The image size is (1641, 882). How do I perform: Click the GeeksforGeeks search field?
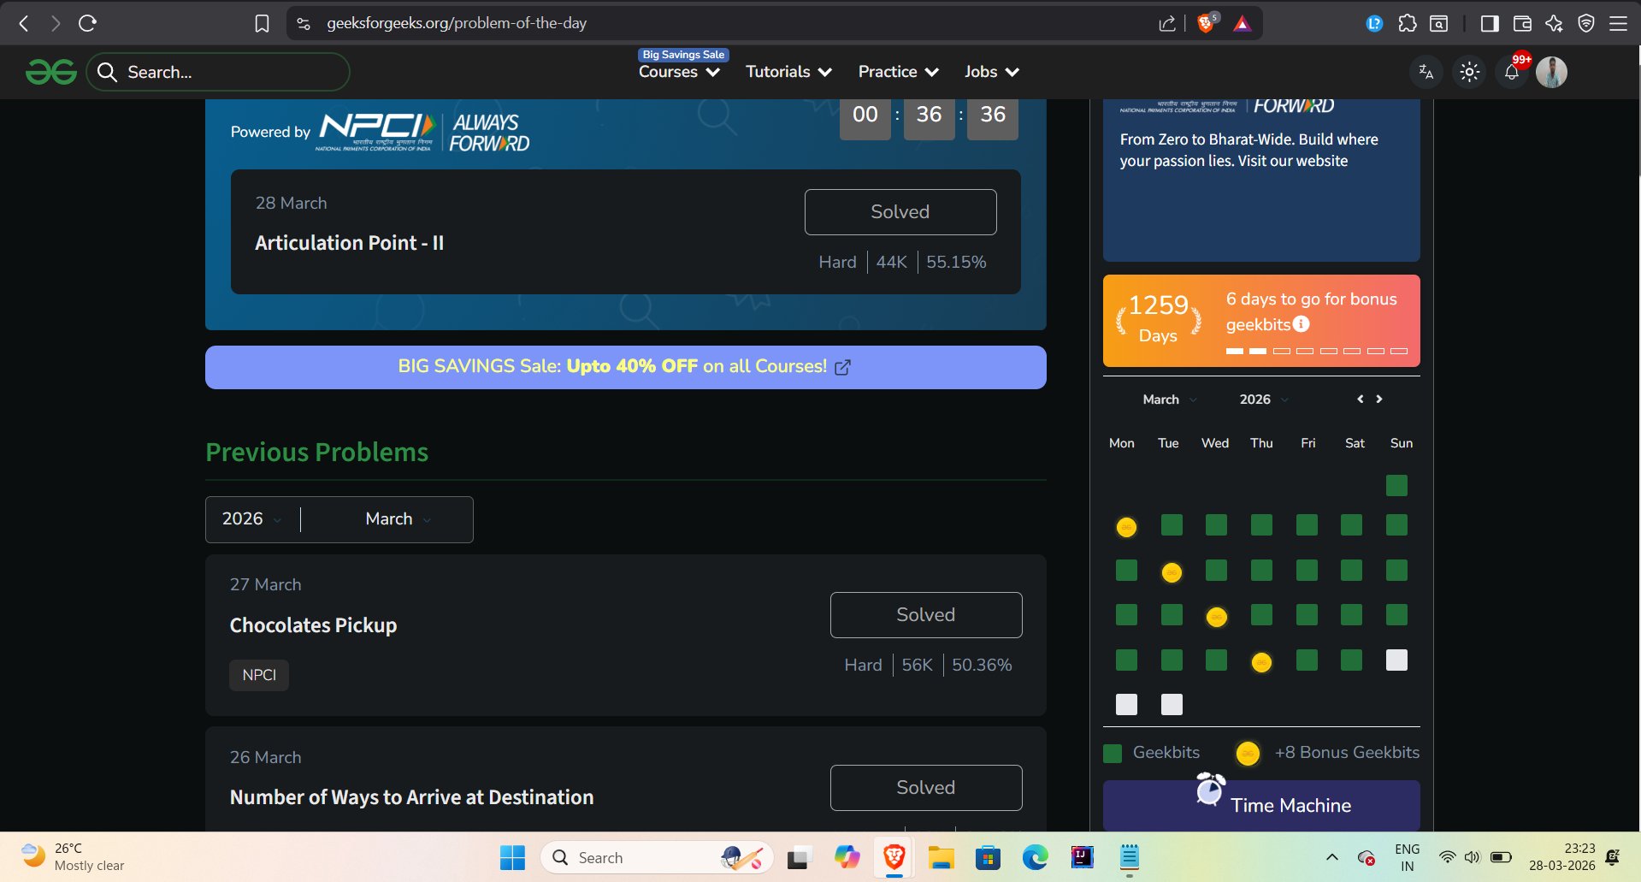[218, 72]
